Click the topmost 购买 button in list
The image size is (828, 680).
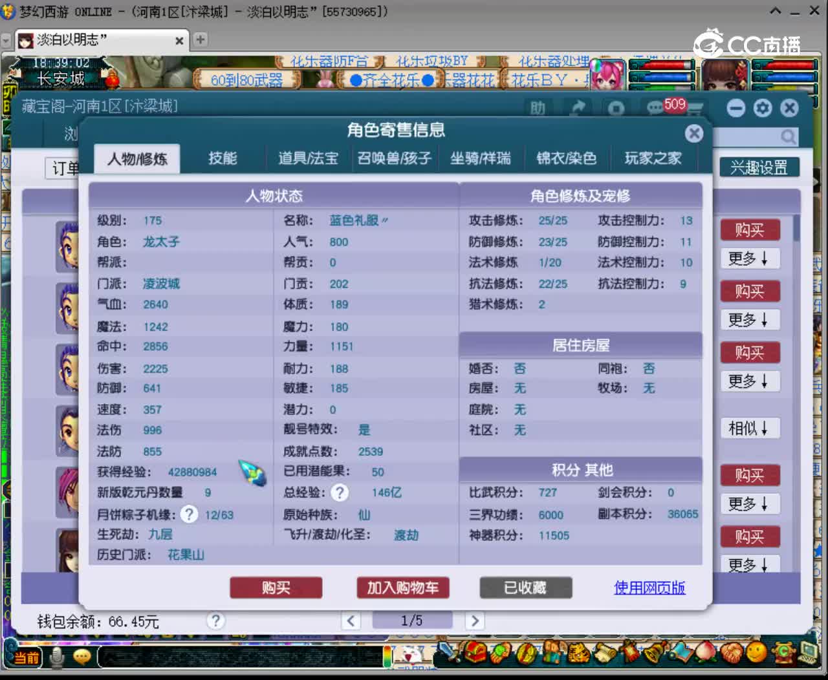click(x=750, y=230)
